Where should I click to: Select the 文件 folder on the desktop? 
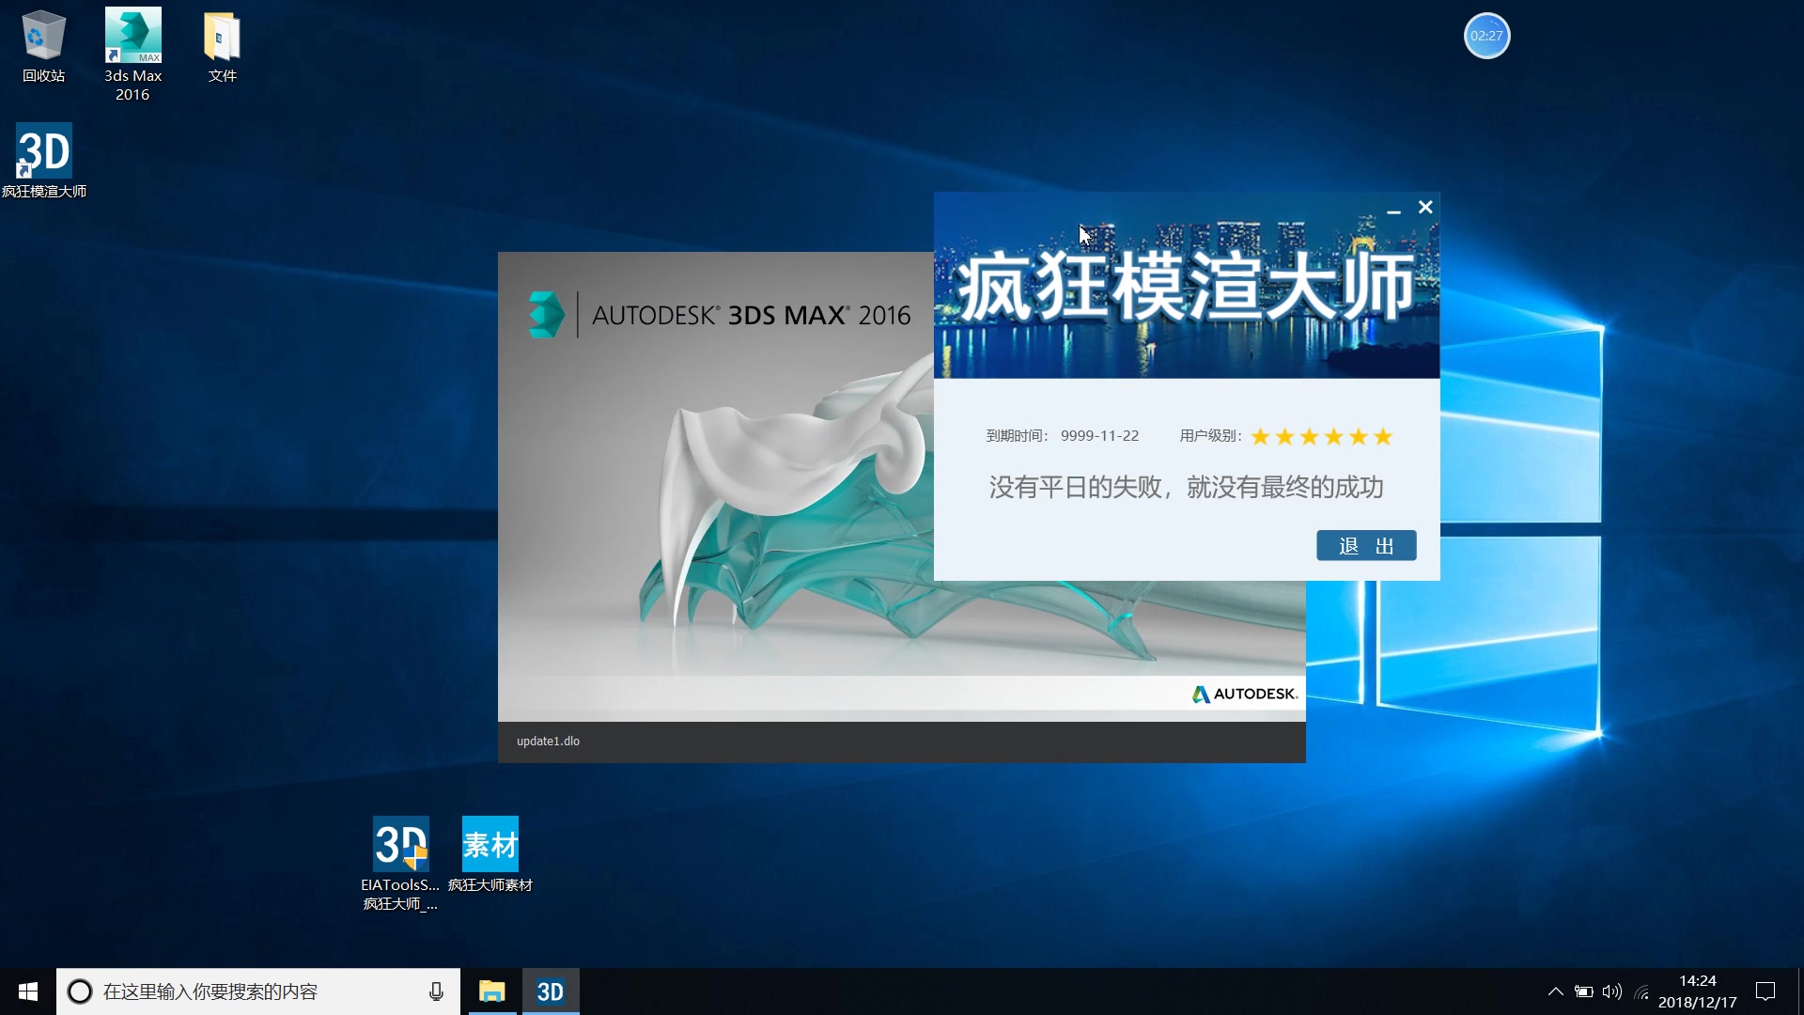tap(222, 47)
